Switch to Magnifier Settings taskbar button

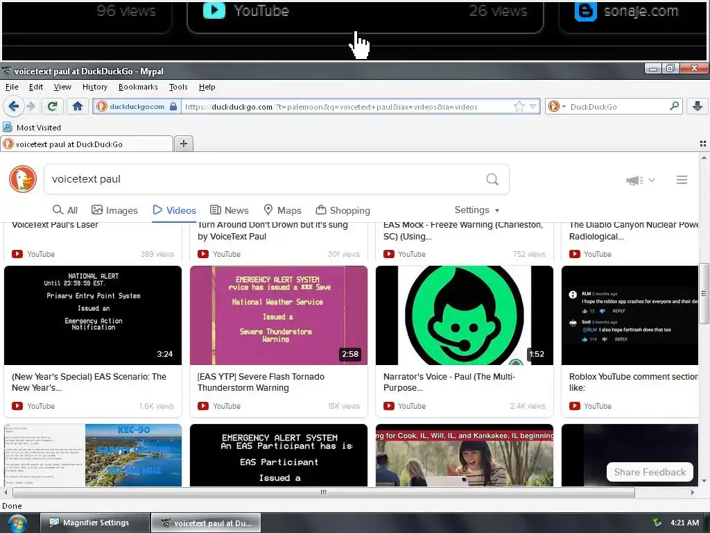coord(94,523)
